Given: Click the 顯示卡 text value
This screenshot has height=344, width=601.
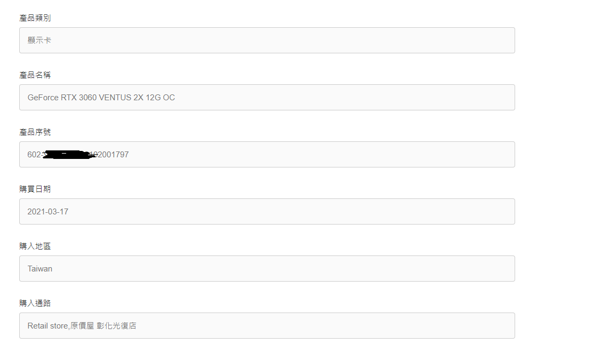Looking at the screenshot, I should (x=39, y=41).
